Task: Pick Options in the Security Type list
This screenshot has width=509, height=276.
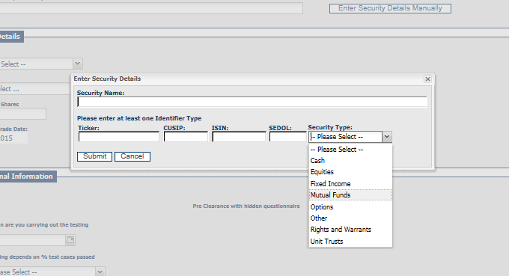Action: (350, 207)
